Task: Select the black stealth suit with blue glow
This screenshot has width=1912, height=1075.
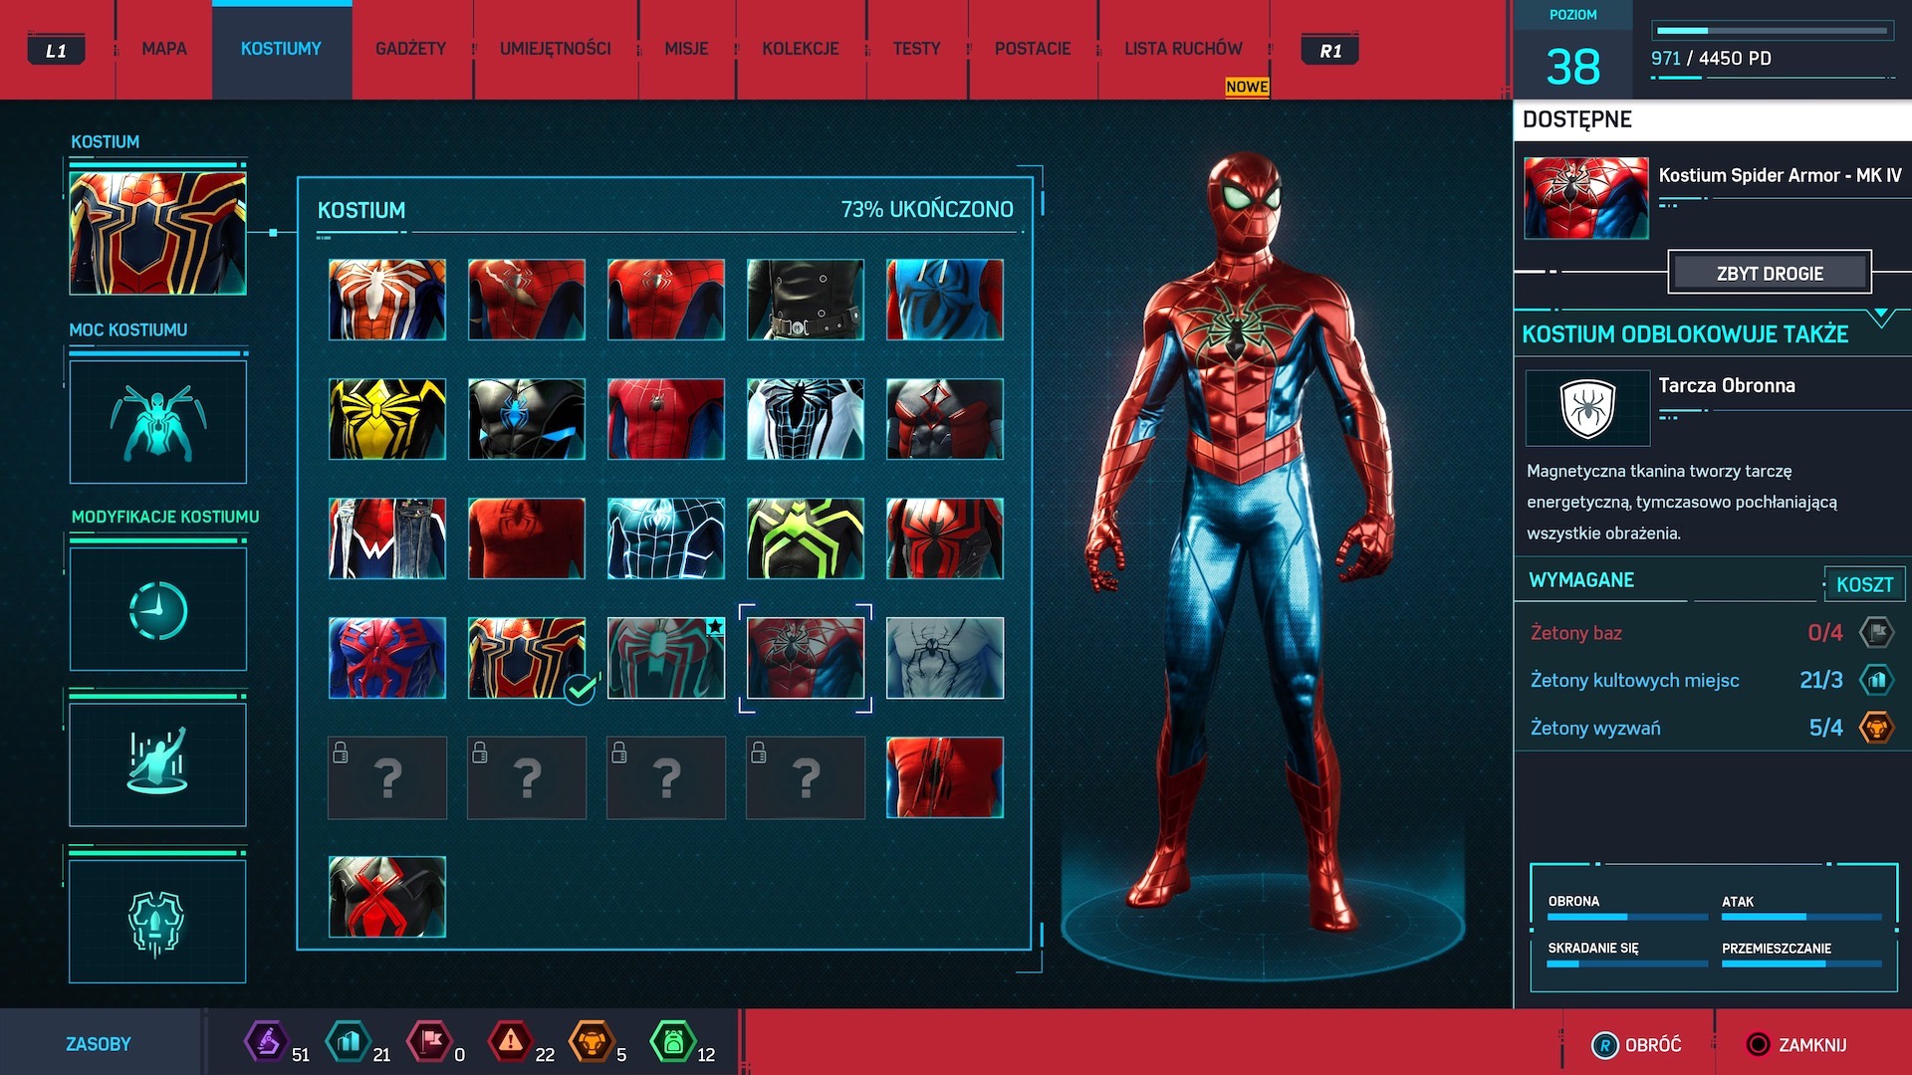Action: (527, 419)
